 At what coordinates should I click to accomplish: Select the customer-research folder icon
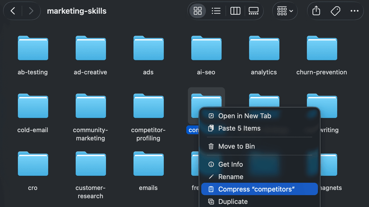click(x=91, y=164)
